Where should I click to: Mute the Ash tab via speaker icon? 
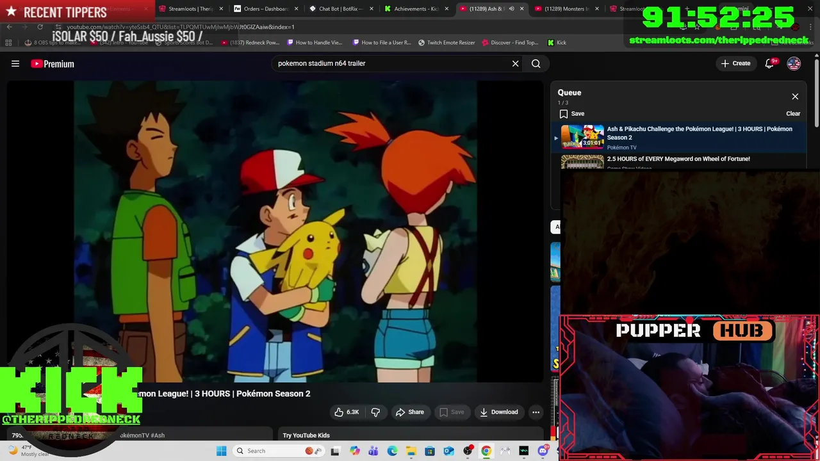point(511,9)
